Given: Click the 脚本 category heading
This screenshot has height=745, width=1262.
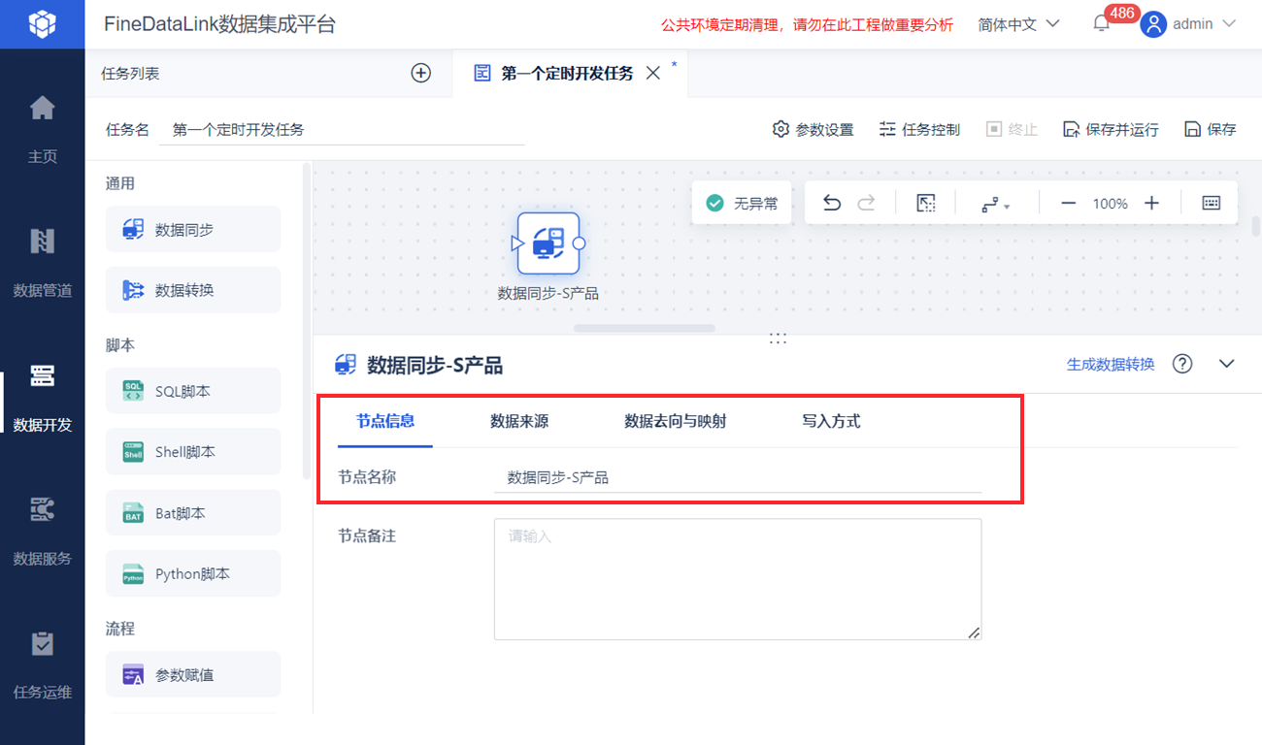Looking at the screenshot, I should pyautogui.click(x=120, y=345).
